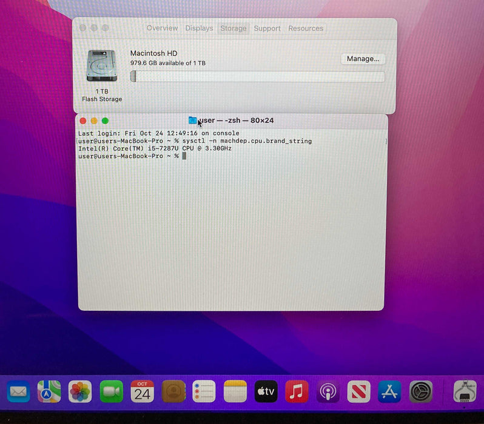Switch to the Displays tab
Image resolution: width=484 pixels, height=424 pixels.
coord(199,28)
